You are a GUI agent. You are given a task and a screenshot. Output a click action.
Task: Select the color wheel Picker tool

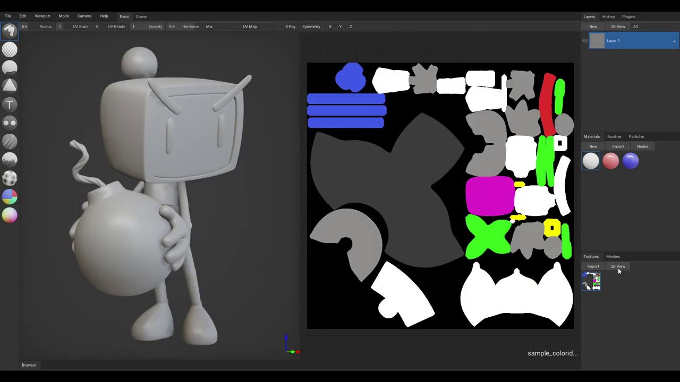10,215
